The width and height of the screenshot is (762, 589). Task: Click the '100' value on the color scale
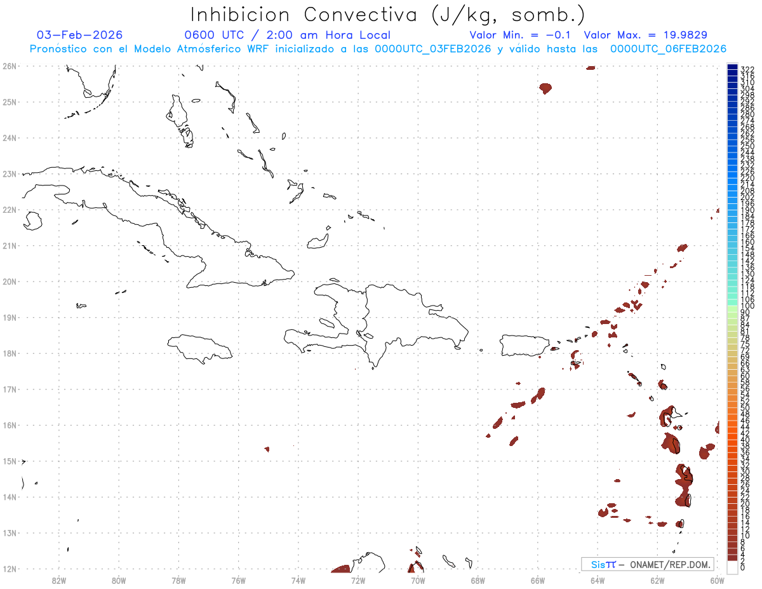point(747,306)
